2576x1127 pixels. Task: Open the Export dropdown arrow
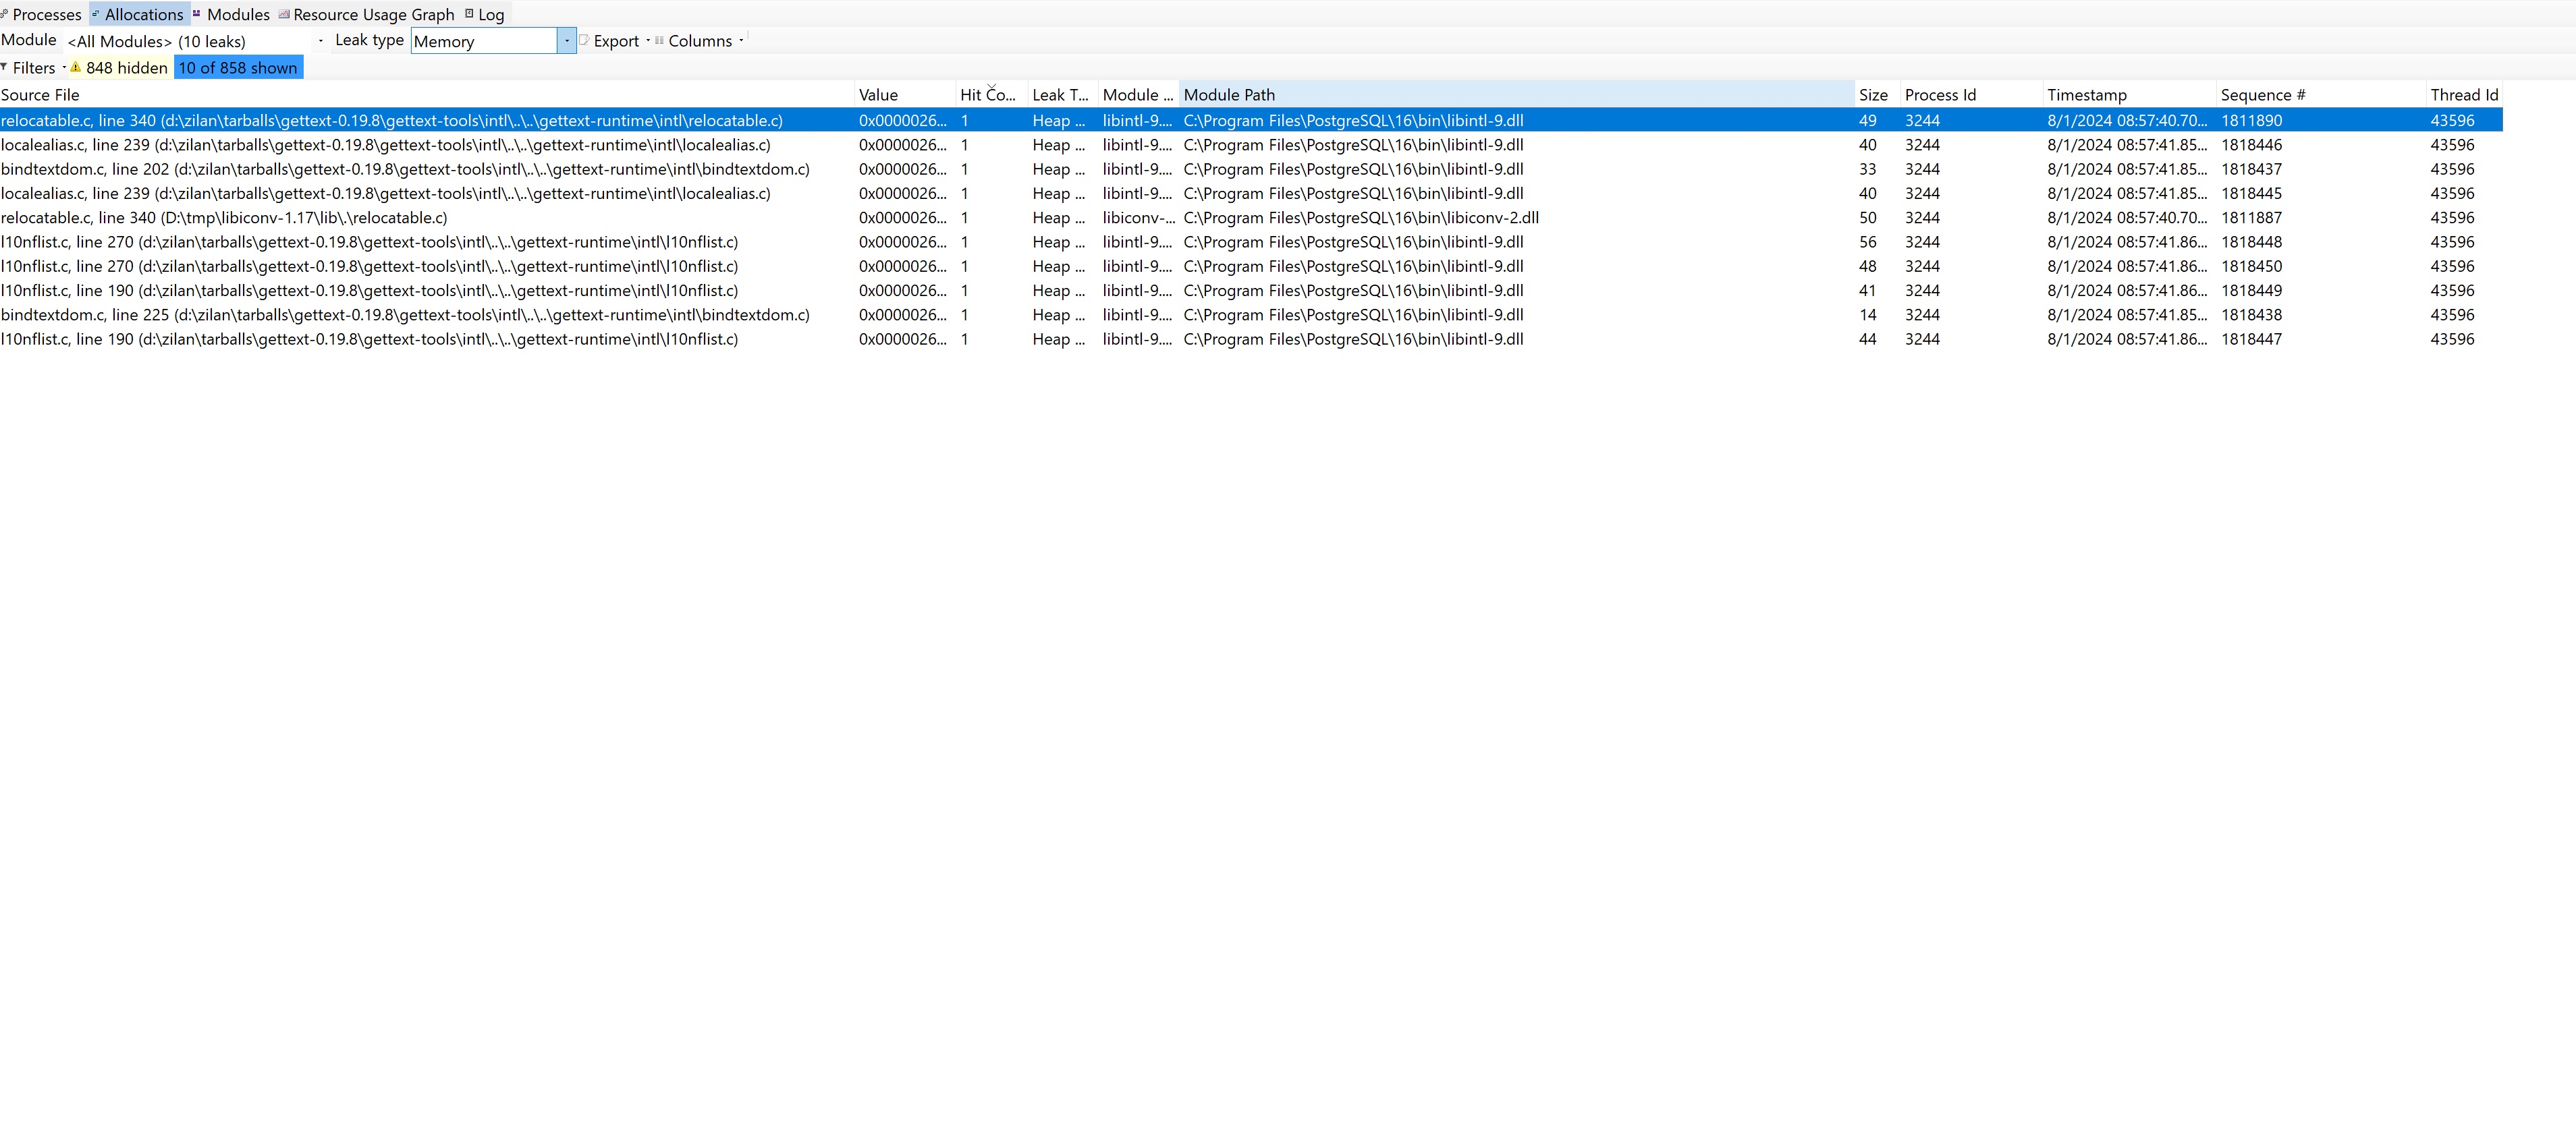[648, 41]
